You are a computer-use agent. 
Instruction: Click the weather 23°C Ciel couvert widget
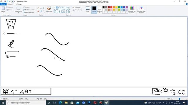(153, 103)
